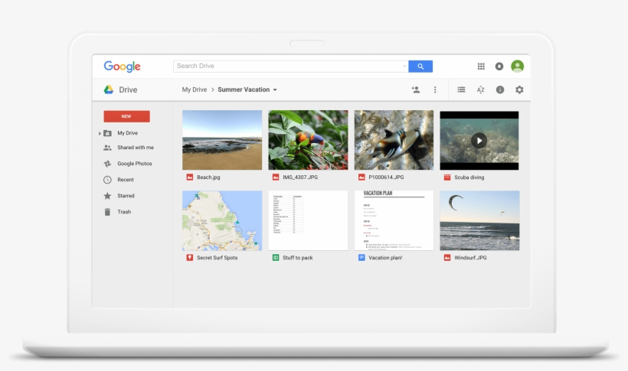
Task: Navigate to My Drive breadcrumb
Action: point(194,89)
